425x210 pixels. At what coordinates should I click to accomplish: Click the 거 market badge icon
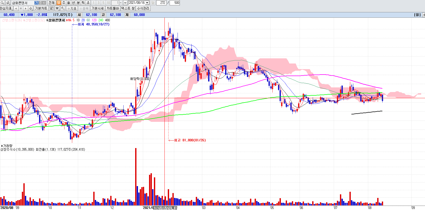pos(36,3)
